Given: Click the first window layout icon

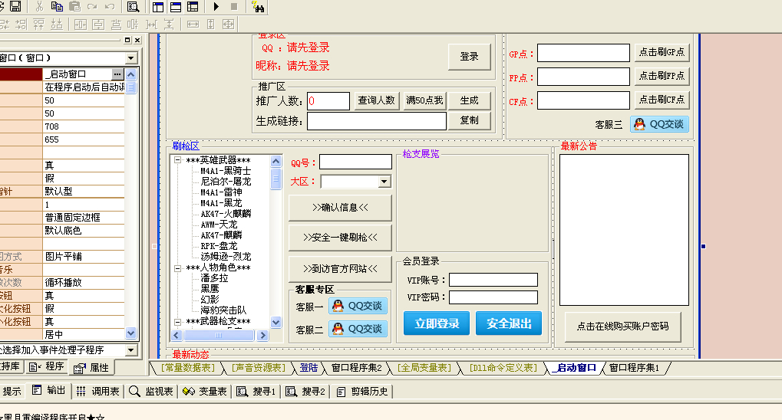Looking at the screenshot, I should click(158, 6).
